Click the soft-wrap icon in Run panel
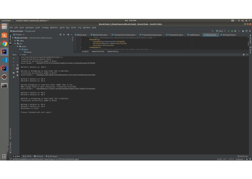Viewport: 252px width, 179px height. 17,65
